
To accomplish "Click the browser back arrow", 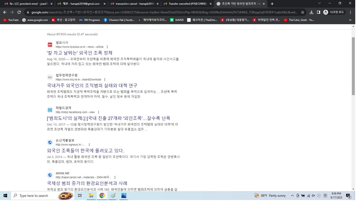I will coord(5,12).
